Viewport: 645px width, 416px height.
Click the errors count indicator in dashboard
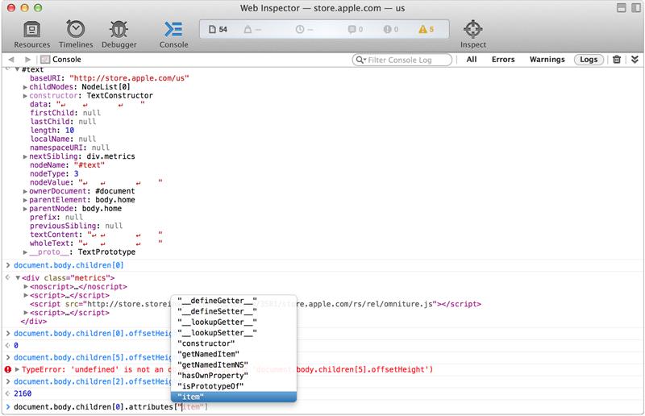click(390, 29)
